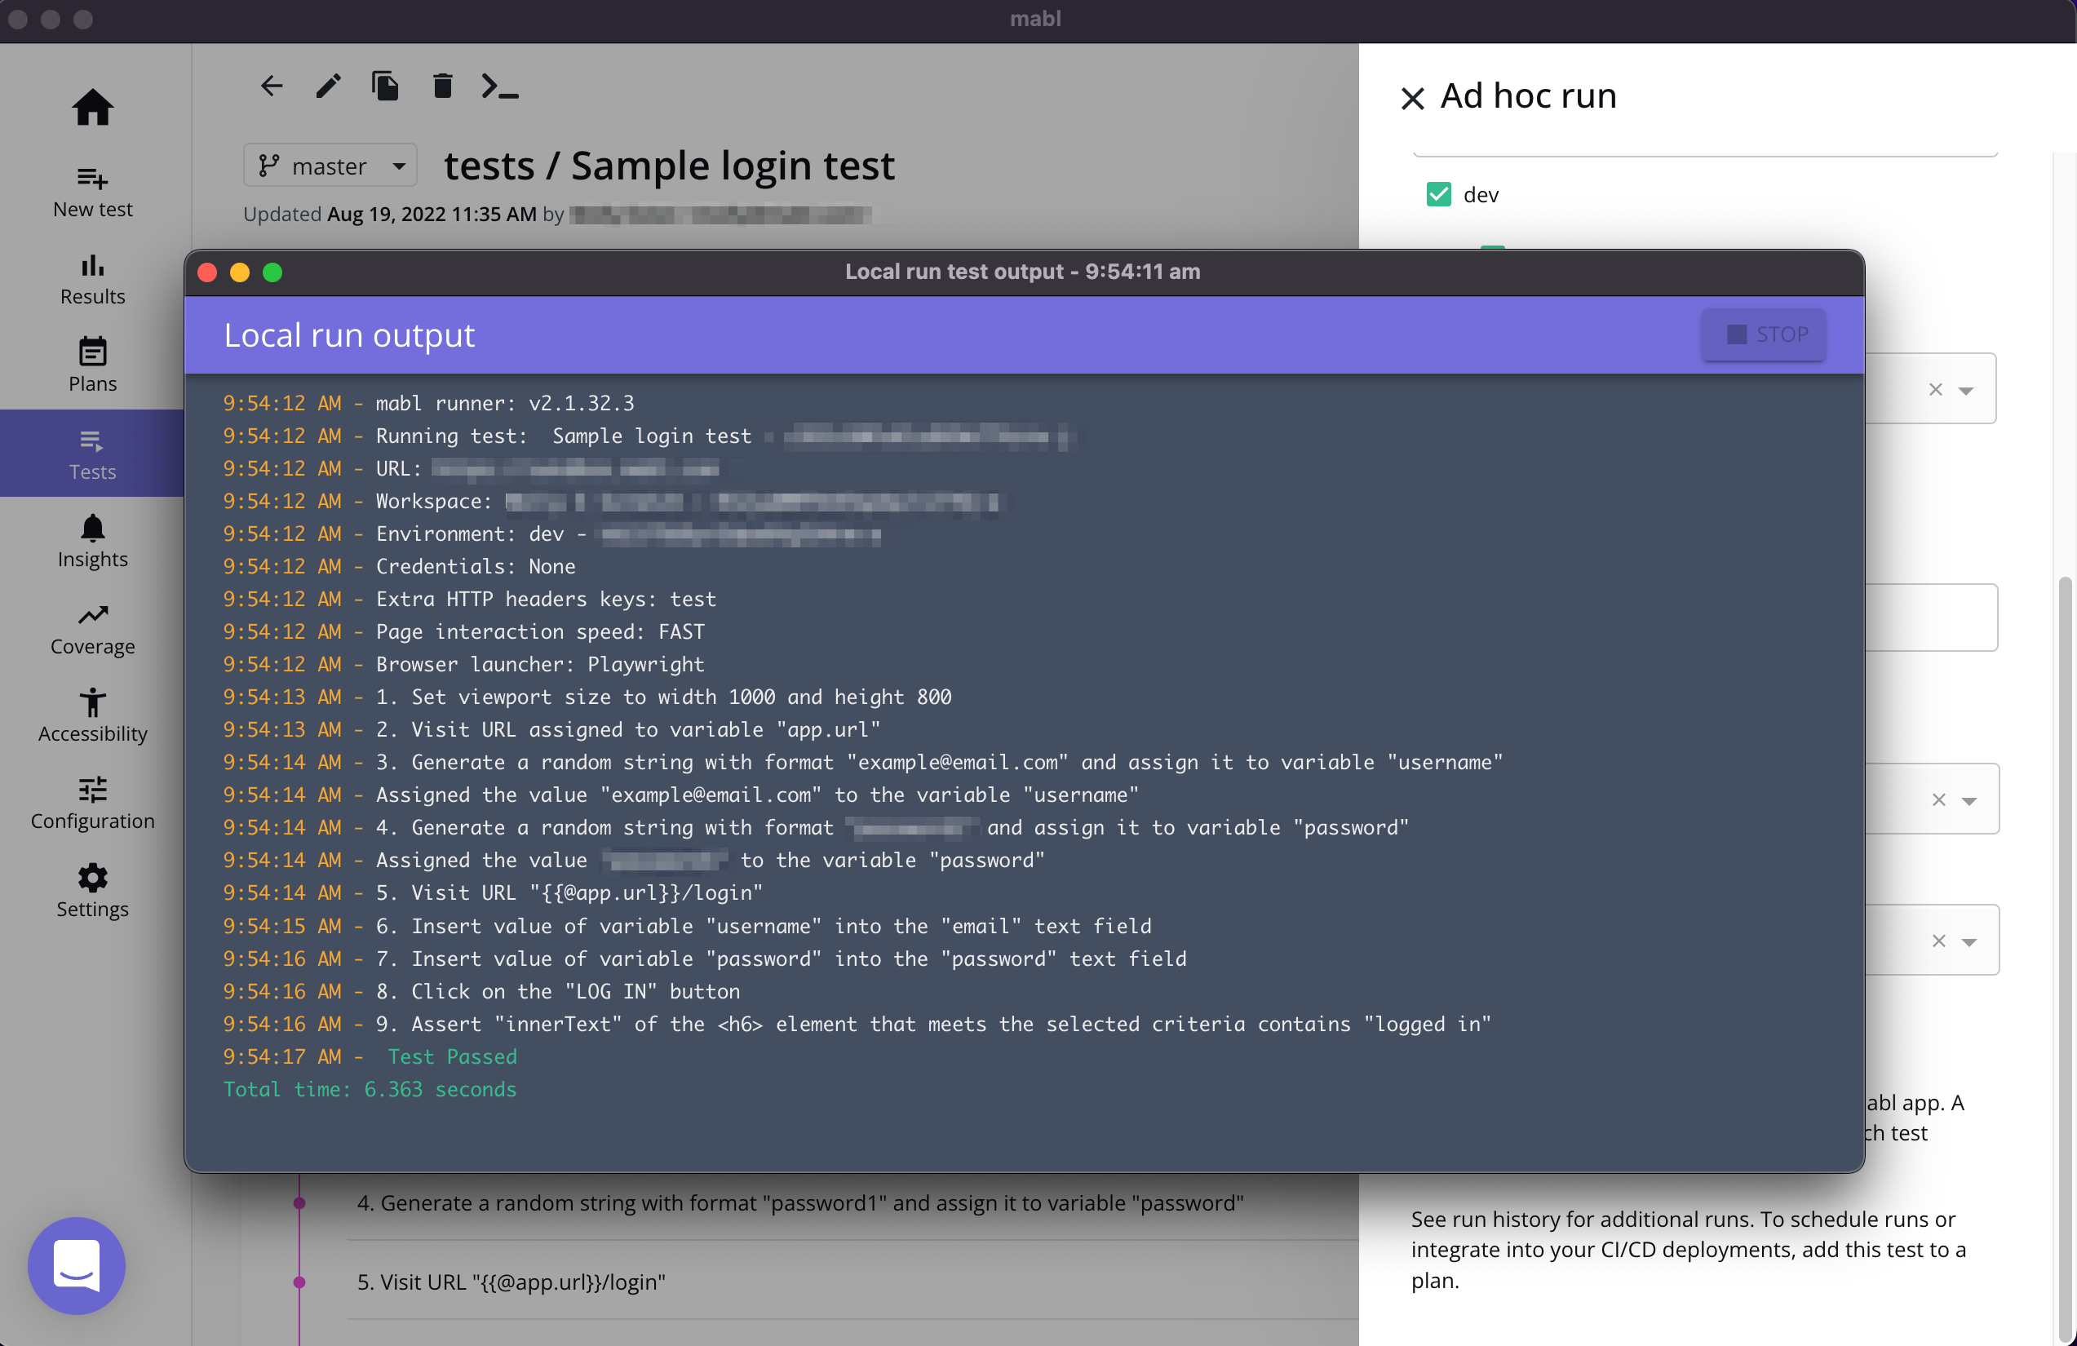Go to Home via house icon
The image size is (2077, 1346).
[x=92, y=108]
